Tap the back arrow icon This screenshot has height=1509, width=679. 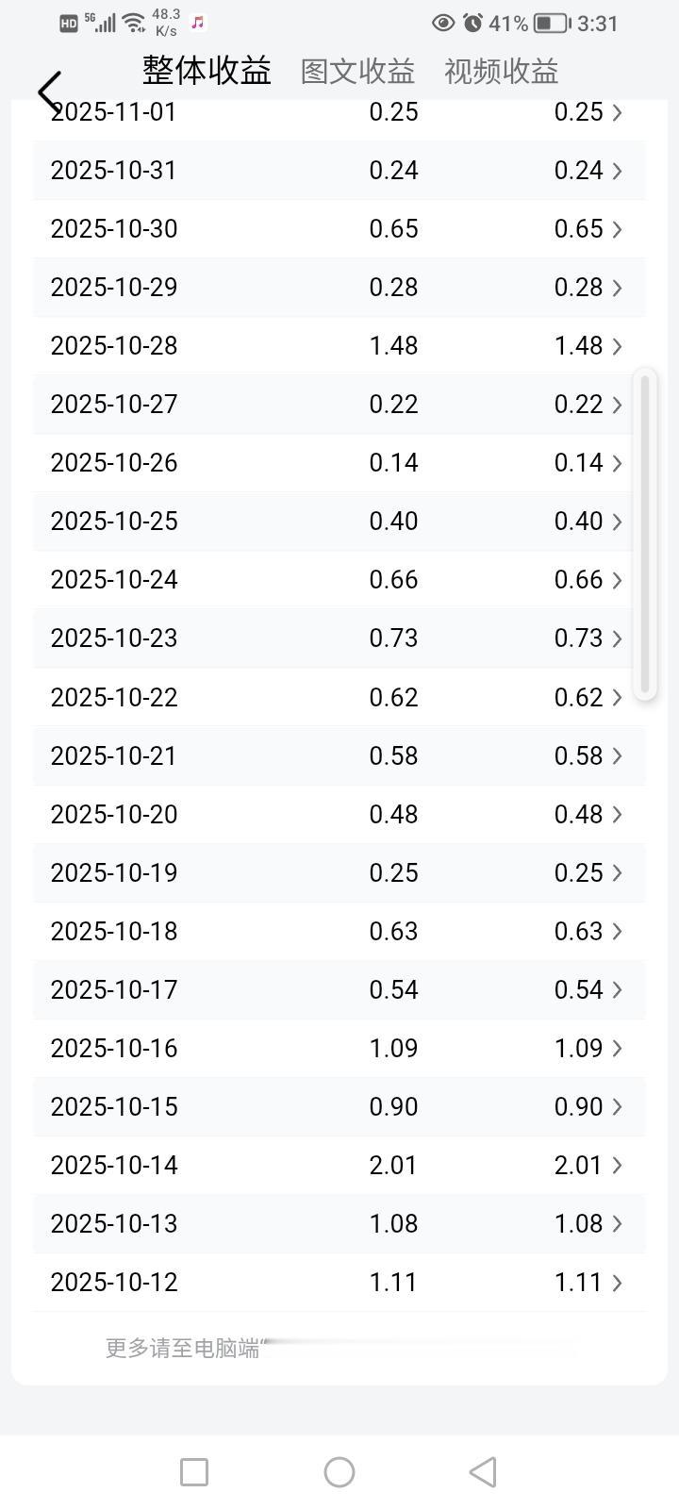[49, 91]
